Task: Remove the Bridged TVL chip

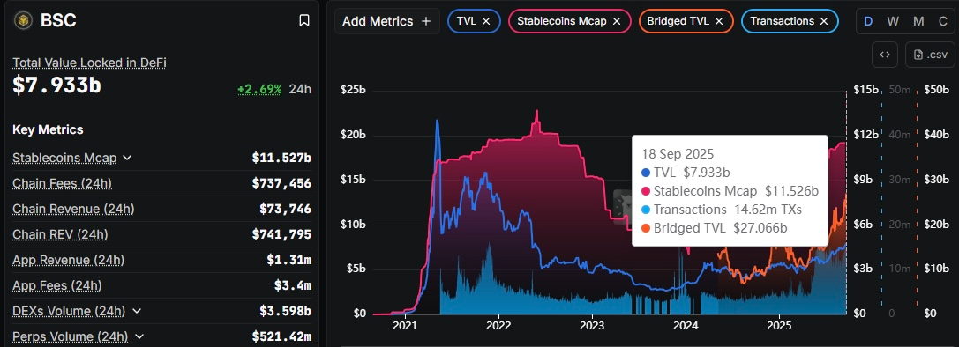Action: point(719,21)
